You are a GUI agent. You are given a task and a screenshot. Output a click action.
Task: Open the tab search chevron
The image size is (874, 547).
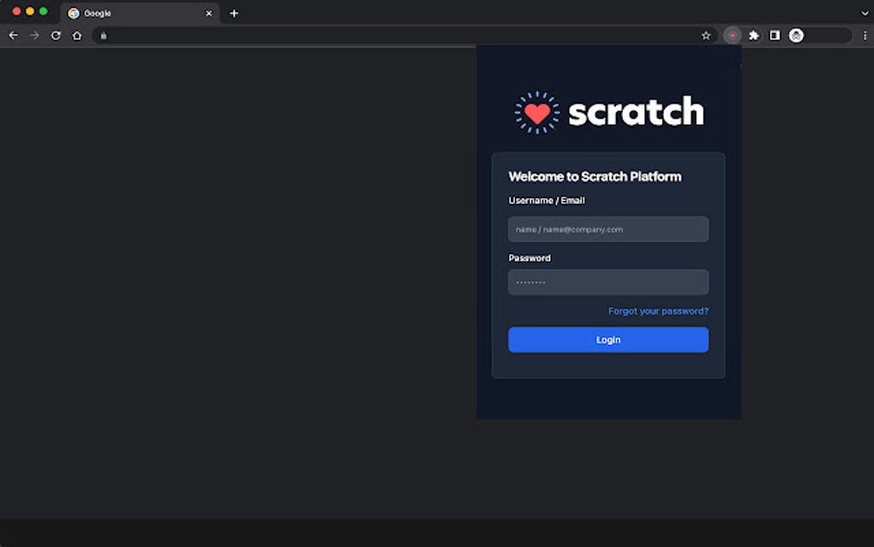(x=863, y=13)
